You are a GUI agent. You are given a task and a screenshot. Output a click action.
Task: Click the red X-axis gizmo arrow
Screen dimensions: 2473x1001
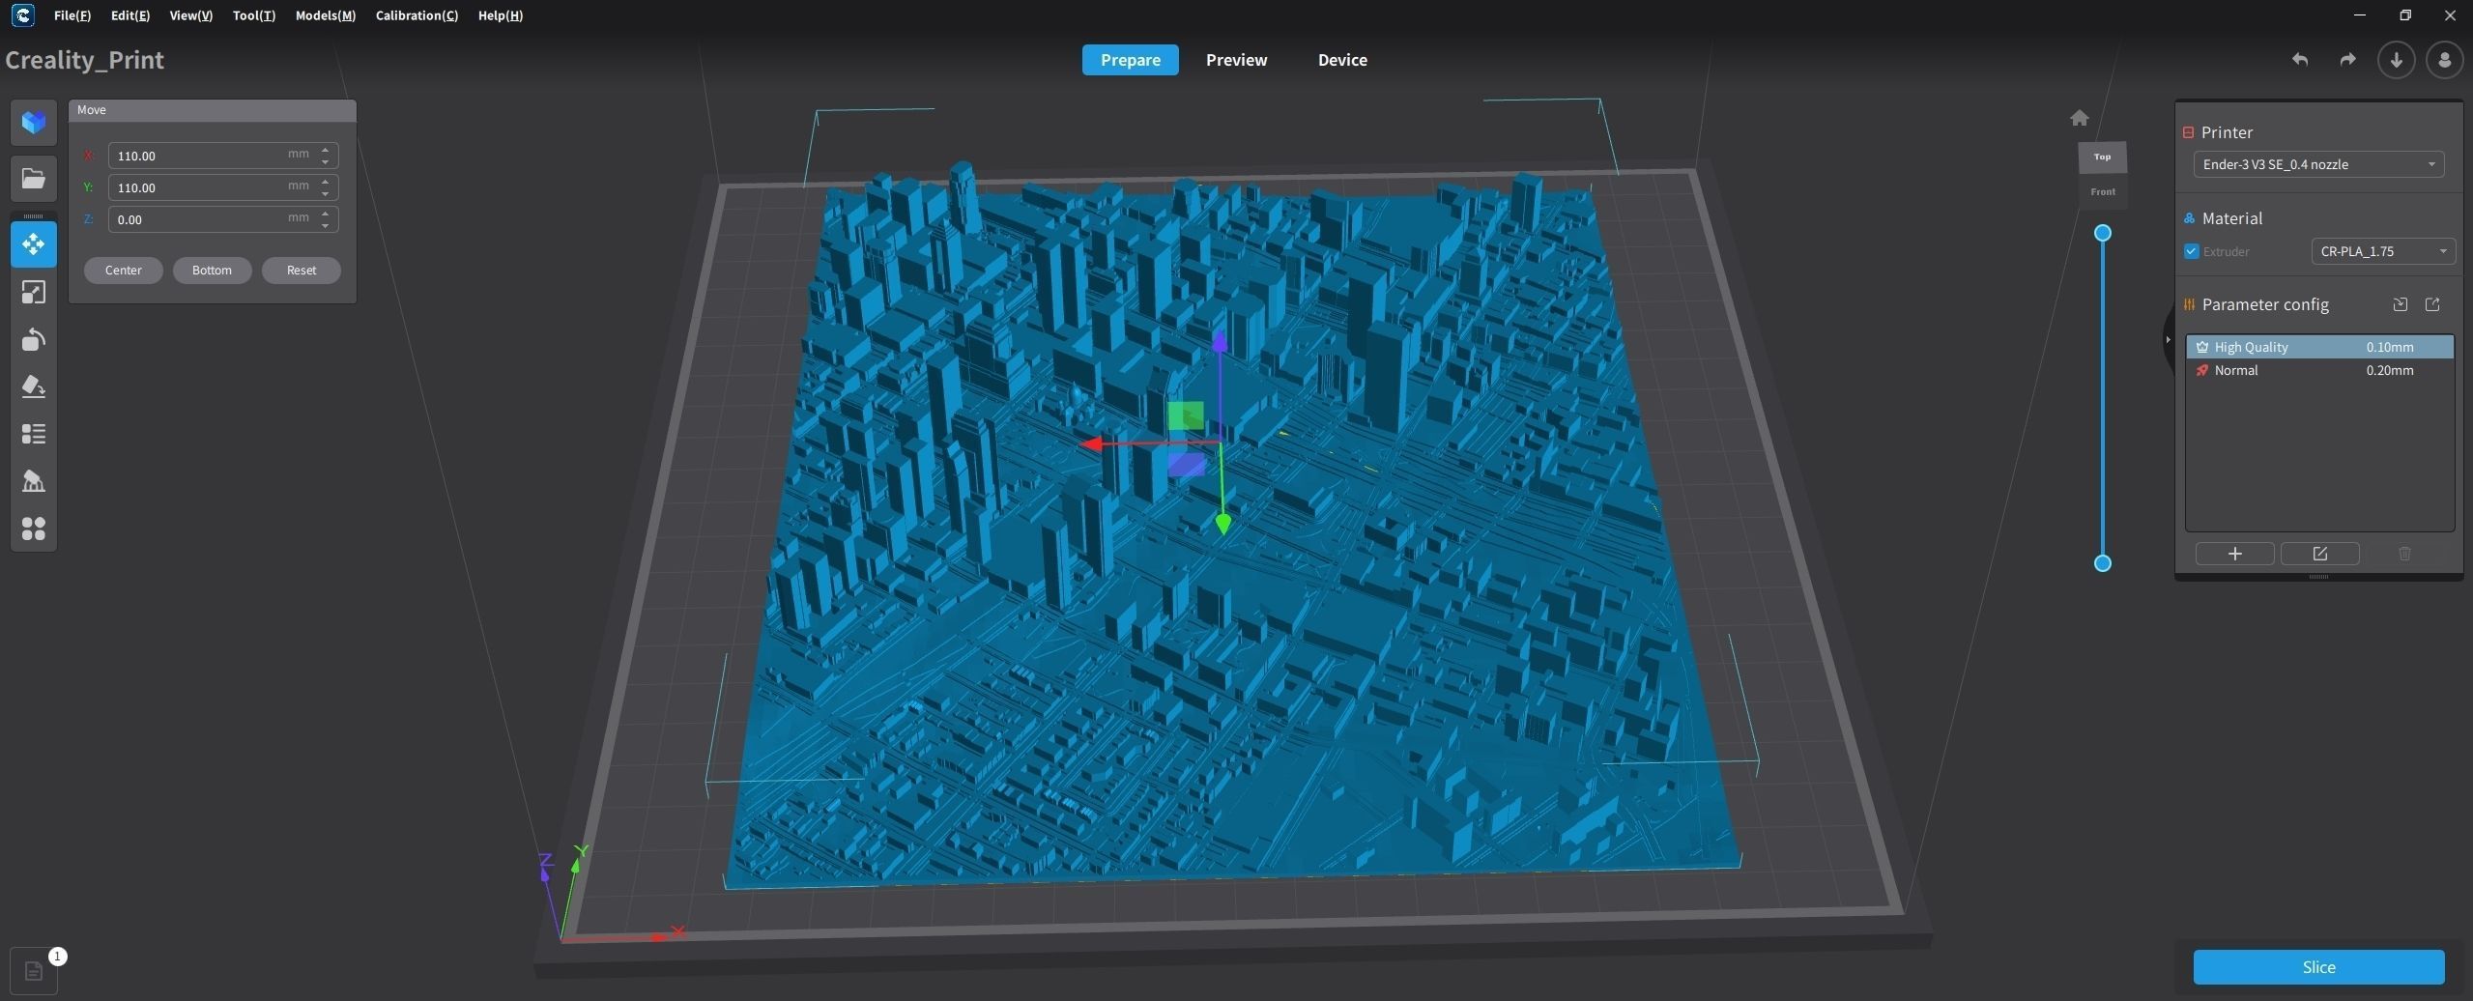[1094, 443]
